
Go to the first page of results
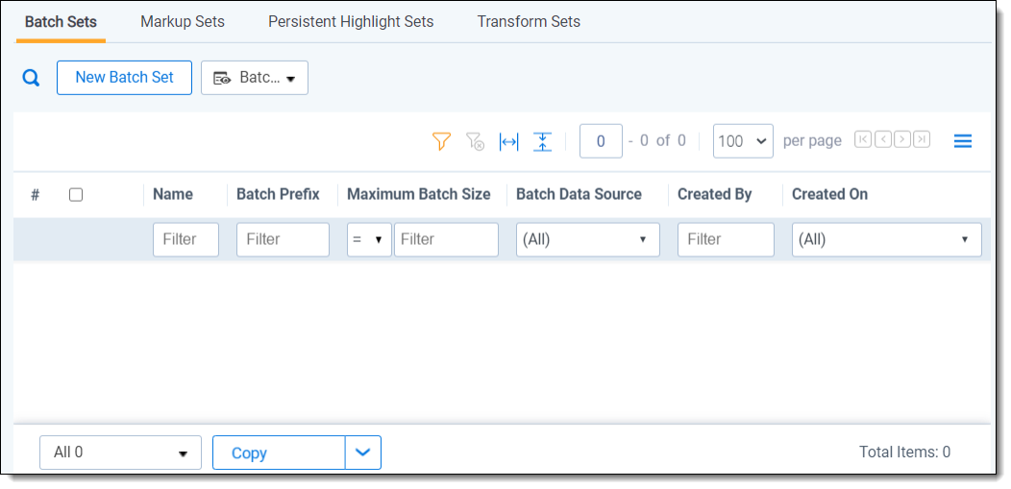(x=863, y=140)
